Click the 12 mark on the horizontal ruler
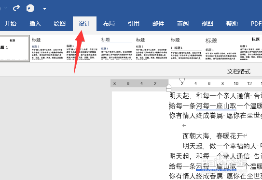This screenshot has width=262, height=180. point(249,83)
